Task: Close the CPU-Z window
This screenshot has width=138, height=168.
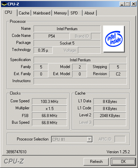Action: pos(134,4)
